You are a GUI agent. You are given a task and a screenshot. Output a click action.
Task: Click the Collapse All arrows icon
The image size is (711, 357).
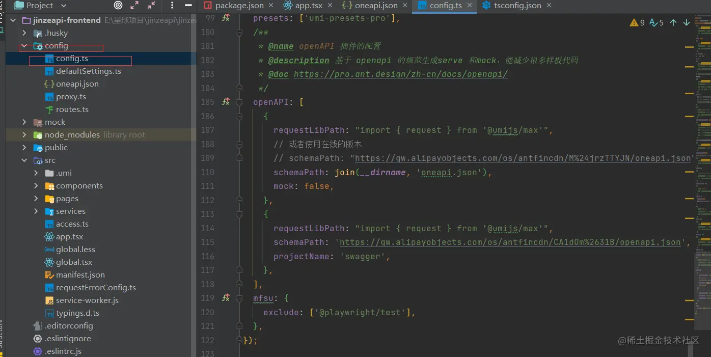(151, 6)
